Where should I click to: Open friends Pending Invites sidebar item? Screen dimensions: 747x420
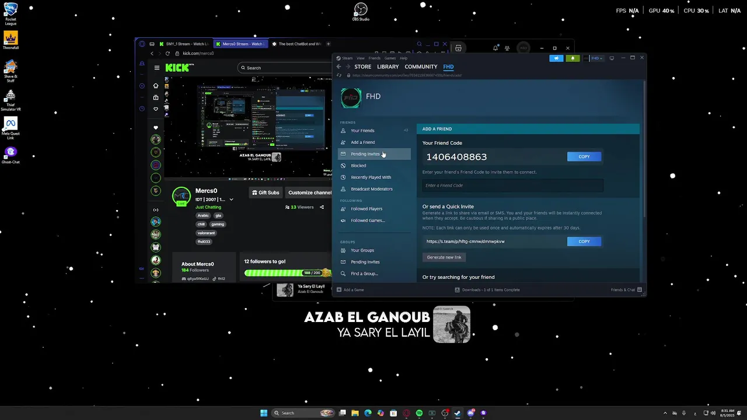pyautogui.click(x=374, y=154)
